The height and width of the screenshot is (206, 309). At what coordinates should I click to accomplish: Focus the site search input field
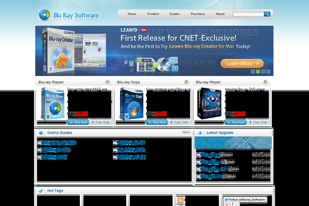(248, 14)
